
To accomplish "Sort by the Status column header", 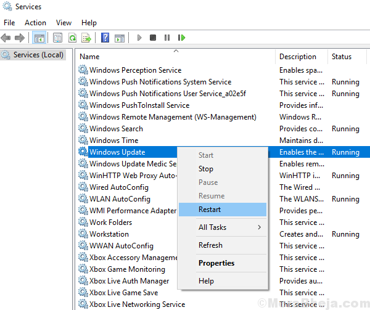I will coord(341,57).
